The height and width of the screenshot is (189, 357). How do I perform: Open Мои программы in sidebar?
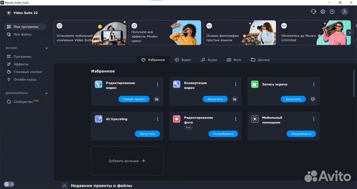[x=25, y=27]
